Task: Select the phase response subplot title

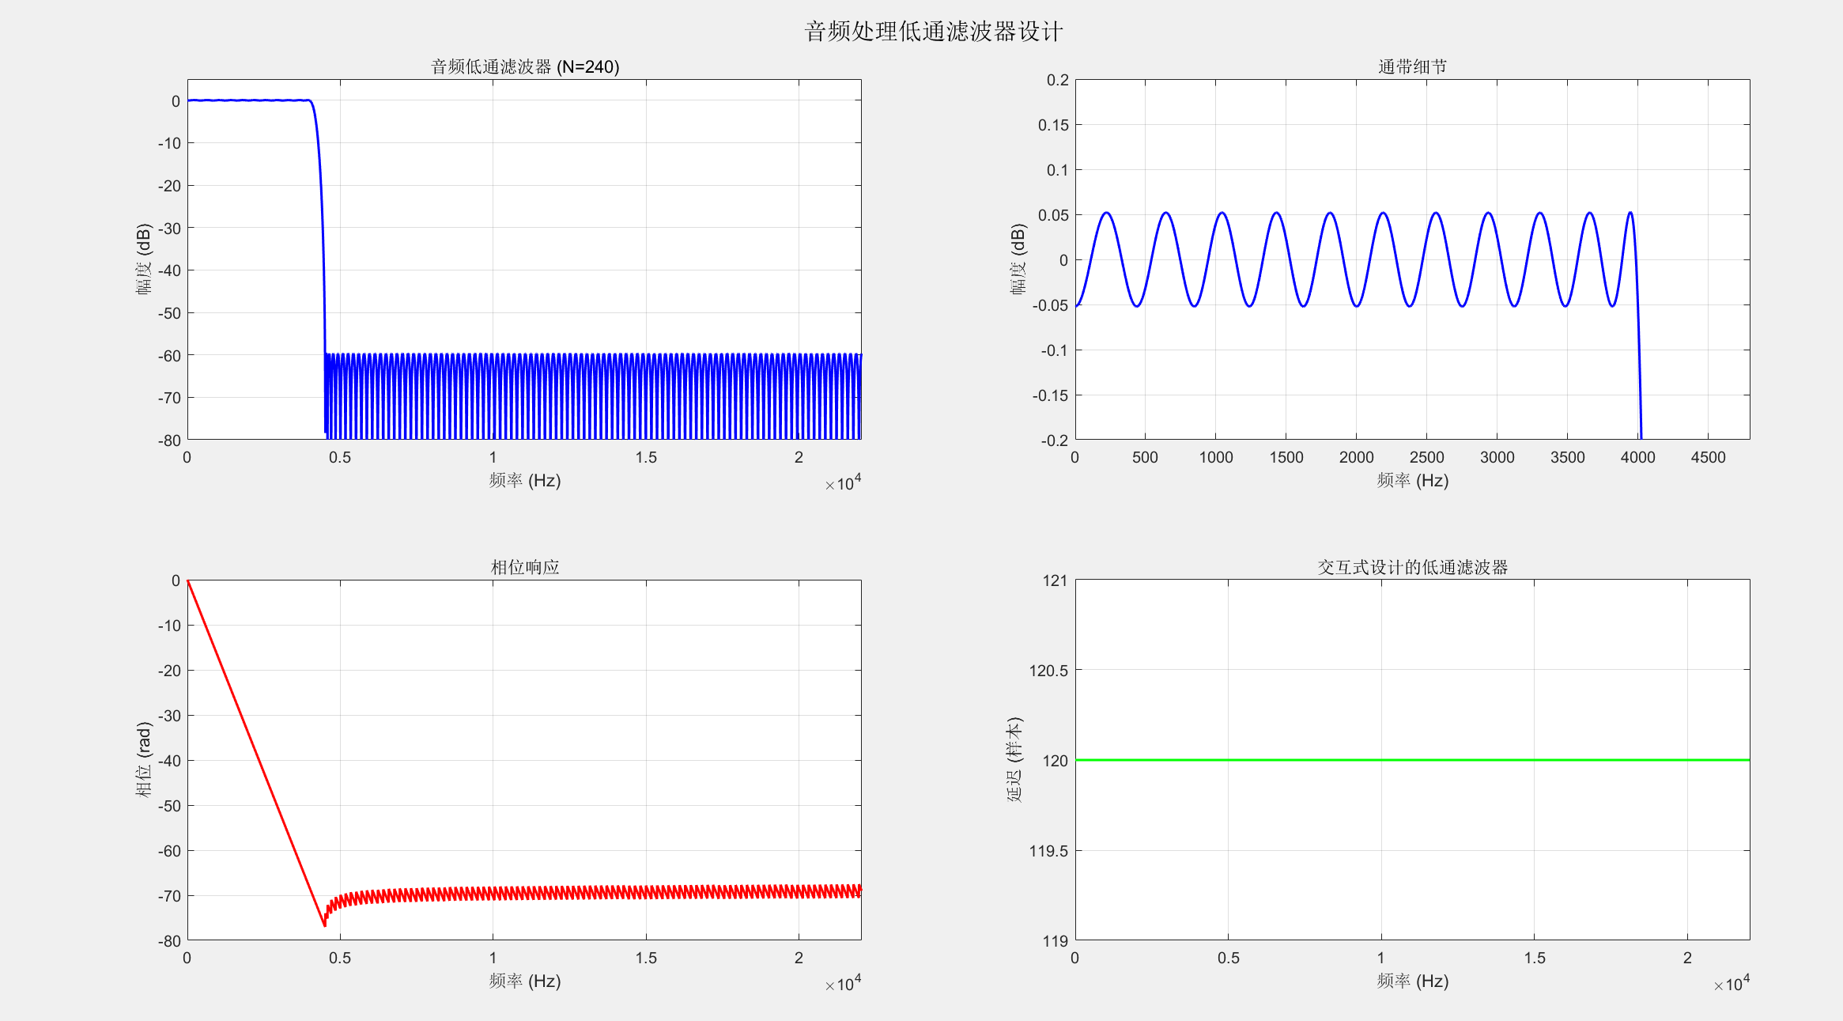Action: click(524, 567)
